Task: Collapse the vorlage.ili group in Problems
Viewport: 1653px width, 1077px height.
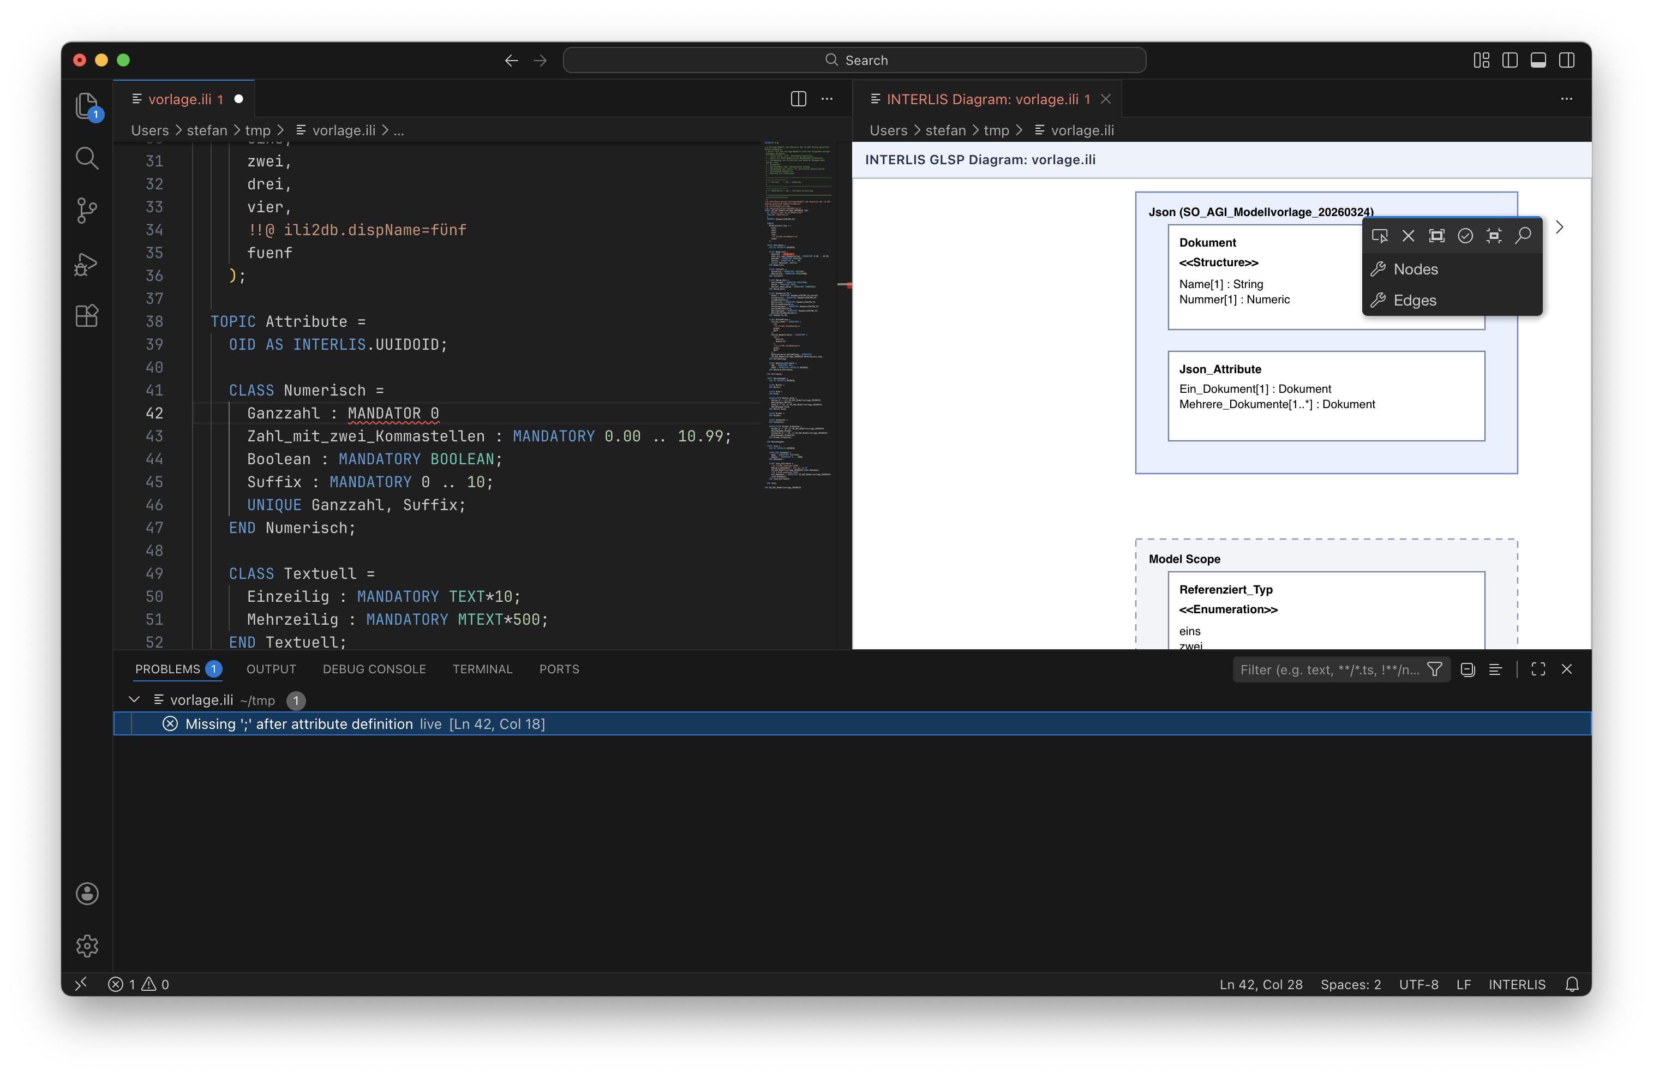Action: 134,700
